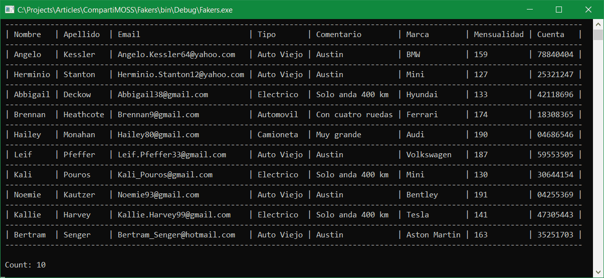Click the console app icon in title bar
This screenshot has width=604, height=278.
9,10
